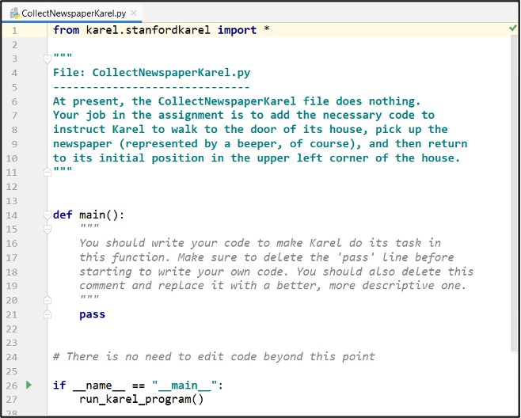This screenshot has width=521, height=418.
Task: Click fold end marker beside pass line
Action: click(x=48, y=314)
